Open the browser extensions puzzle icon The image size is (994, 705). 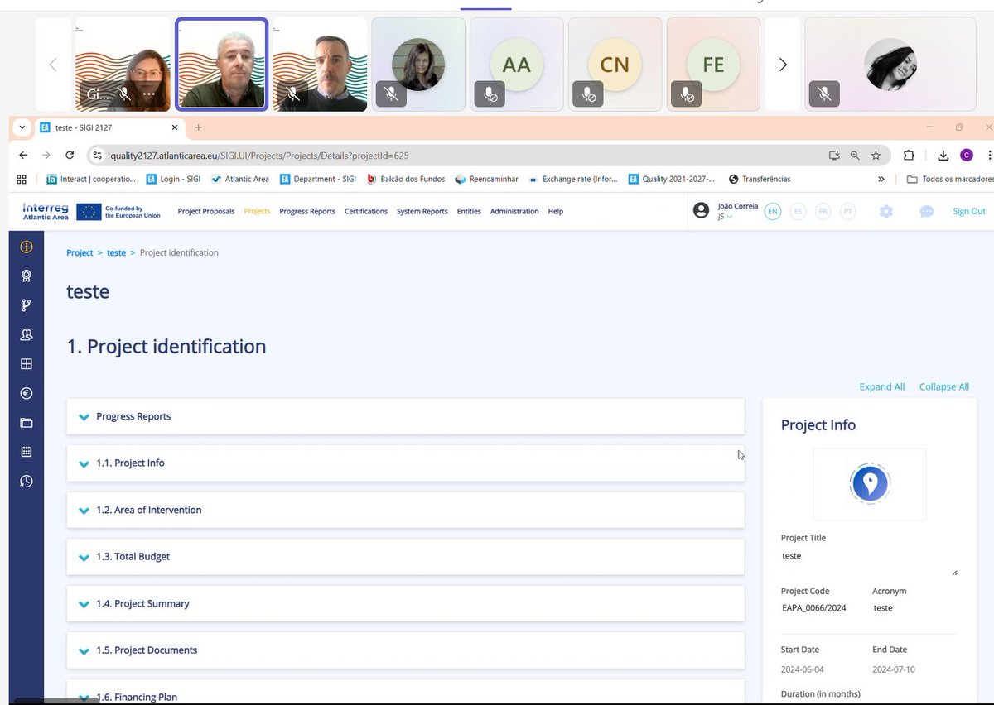pos(909,155)
